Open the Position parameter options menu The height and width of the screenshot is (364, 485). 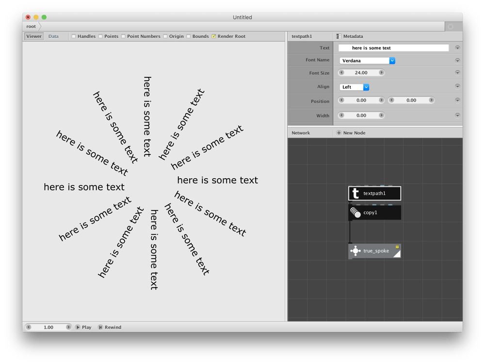click(x=457, y=100)
